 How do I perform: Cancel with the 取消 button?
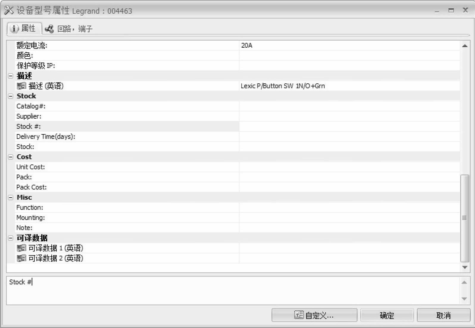coord(443,315)
